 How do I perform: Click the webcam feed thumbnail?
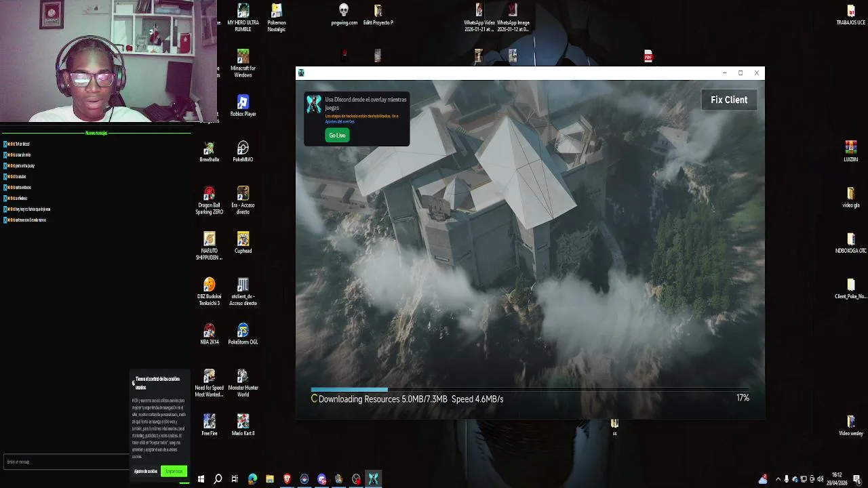pos(108,61)
